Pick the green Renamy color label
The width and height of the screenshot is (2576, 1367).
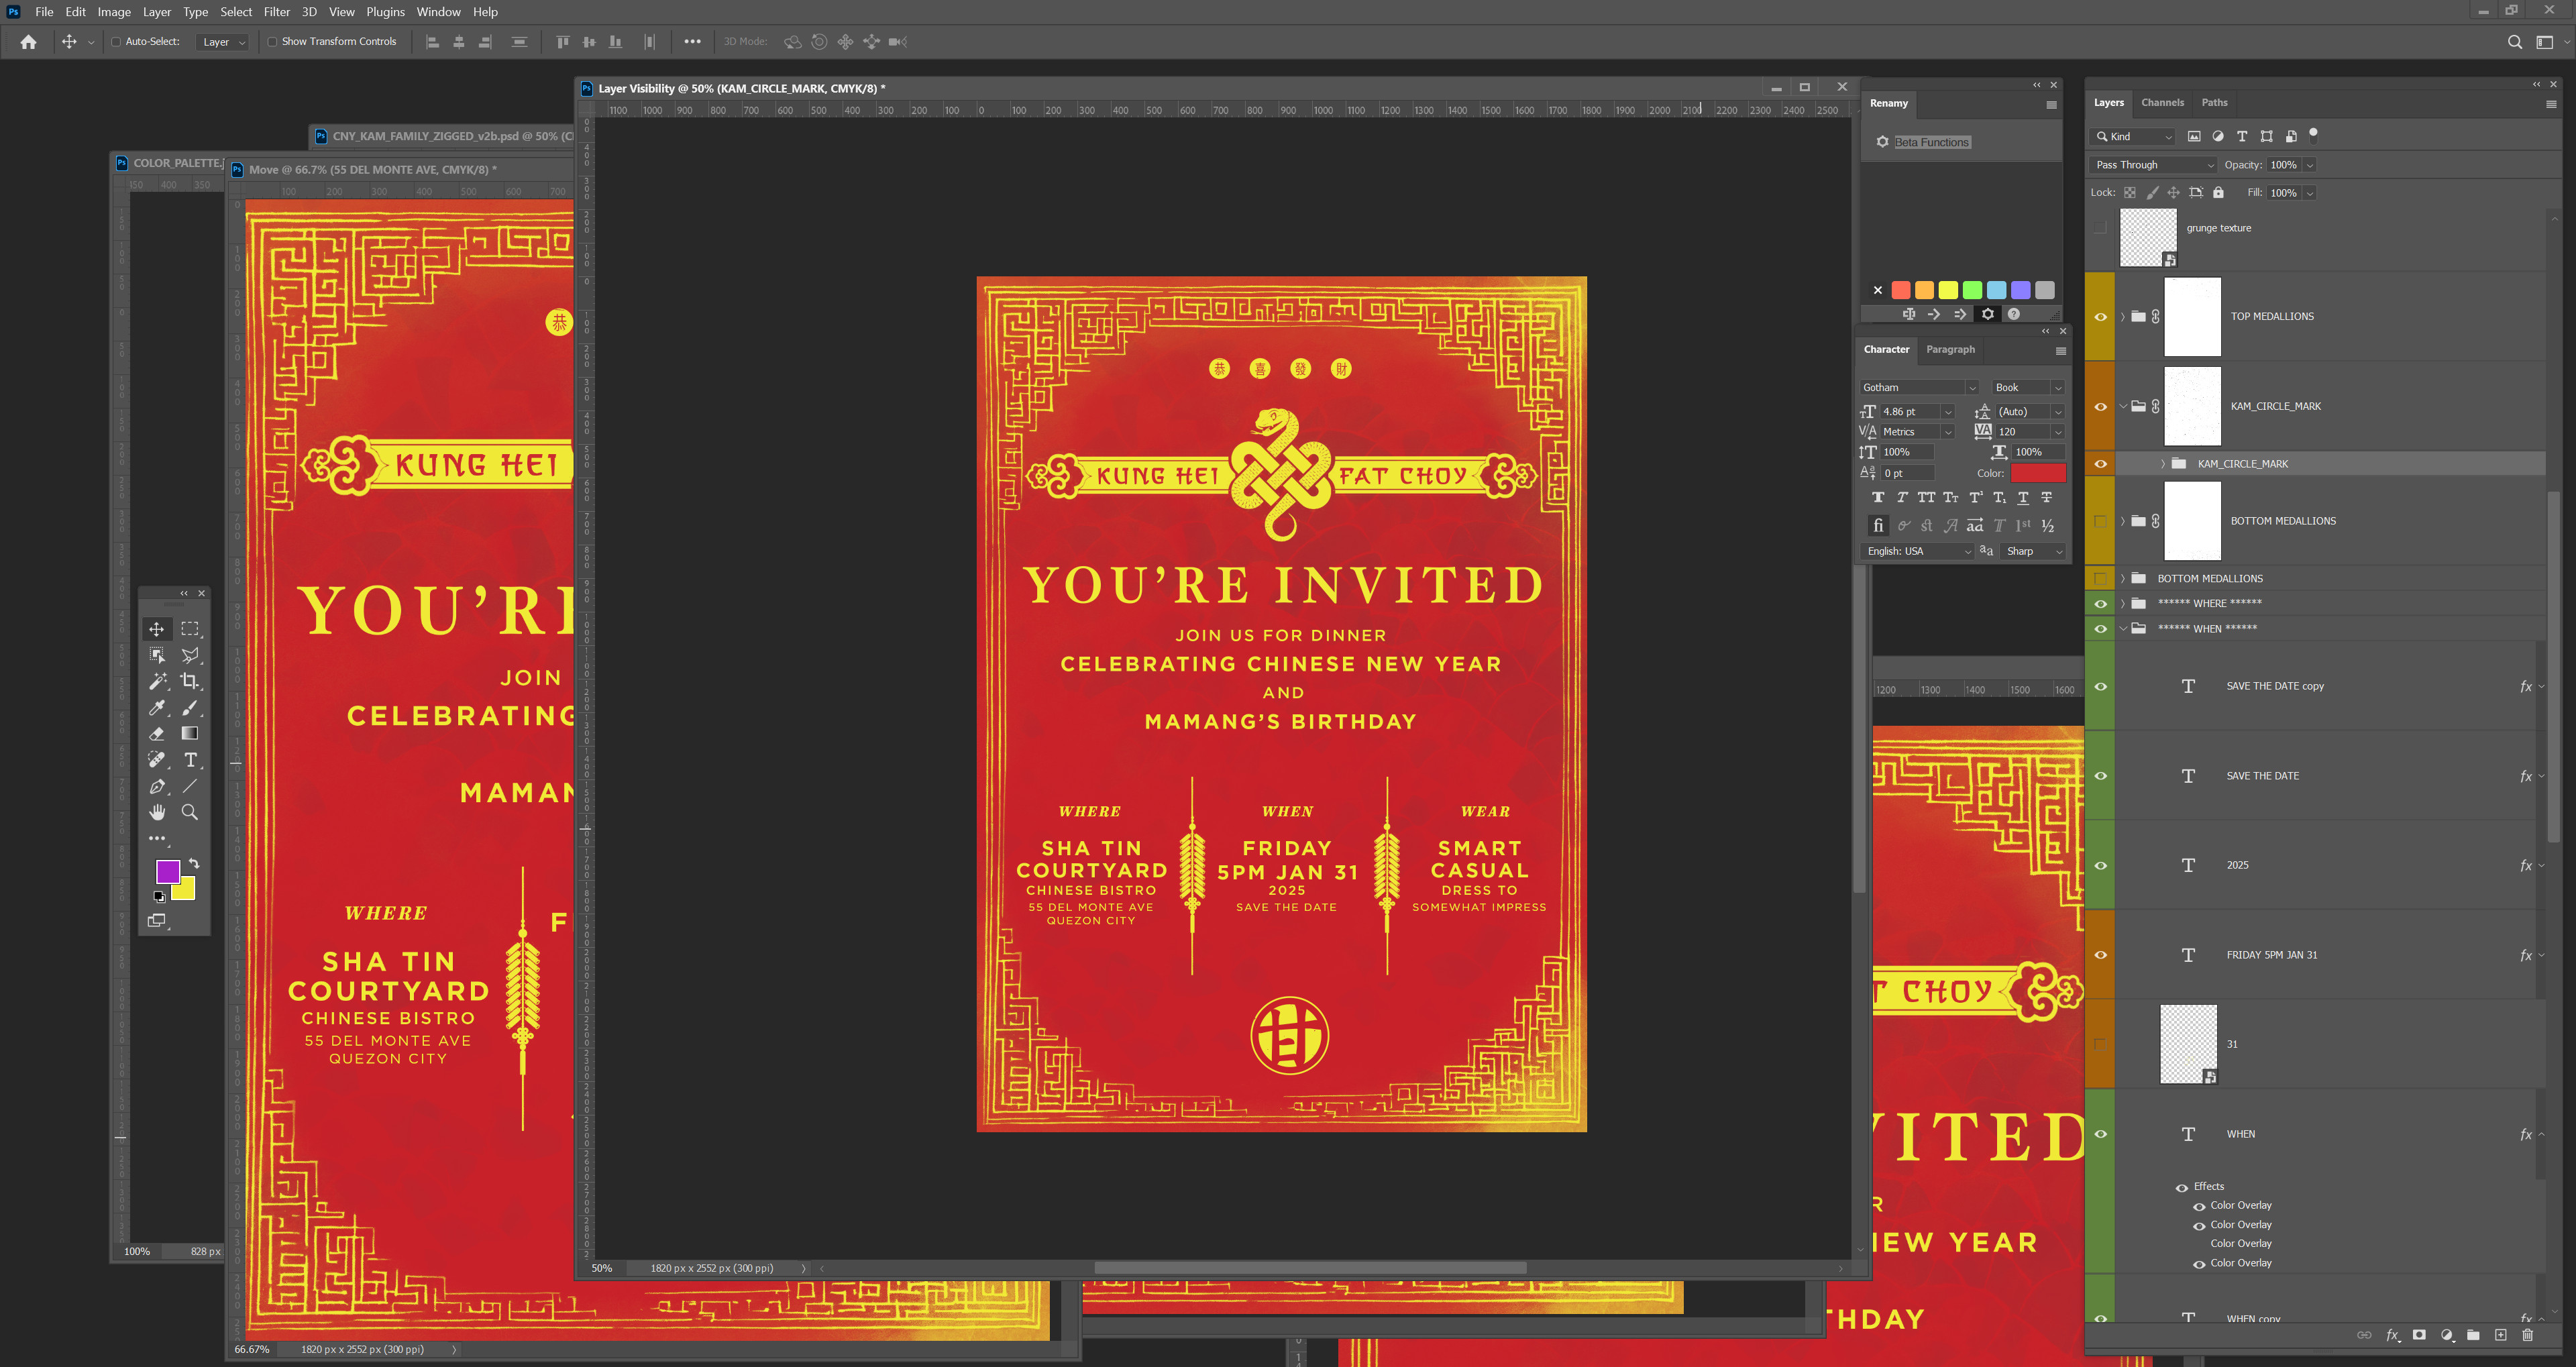click(x=1972, y=290)
